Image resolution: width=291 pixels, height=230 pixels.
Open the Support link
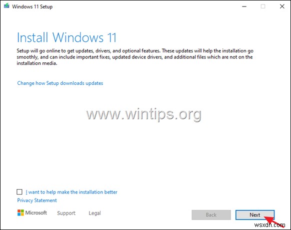66,213
